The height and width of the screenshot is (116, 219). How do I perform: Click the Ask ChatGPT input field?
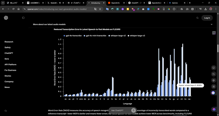pyautogui.click(x=120, y=111)
